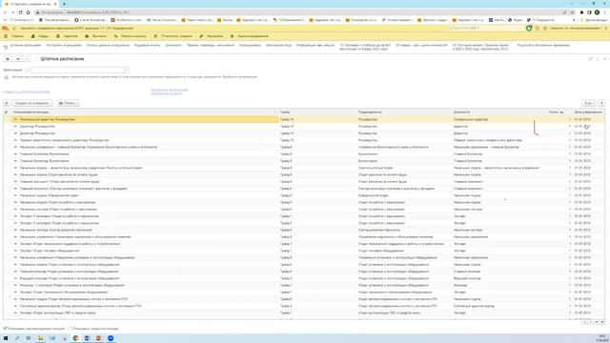
Task: Open a new browser tab
Action: [x=64, y=4]
